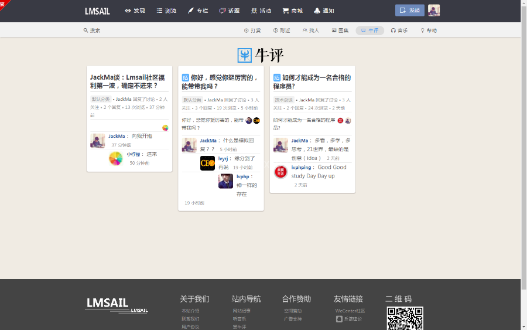
Task: Click the search magnifier icon
Action: tap(85, 30)
